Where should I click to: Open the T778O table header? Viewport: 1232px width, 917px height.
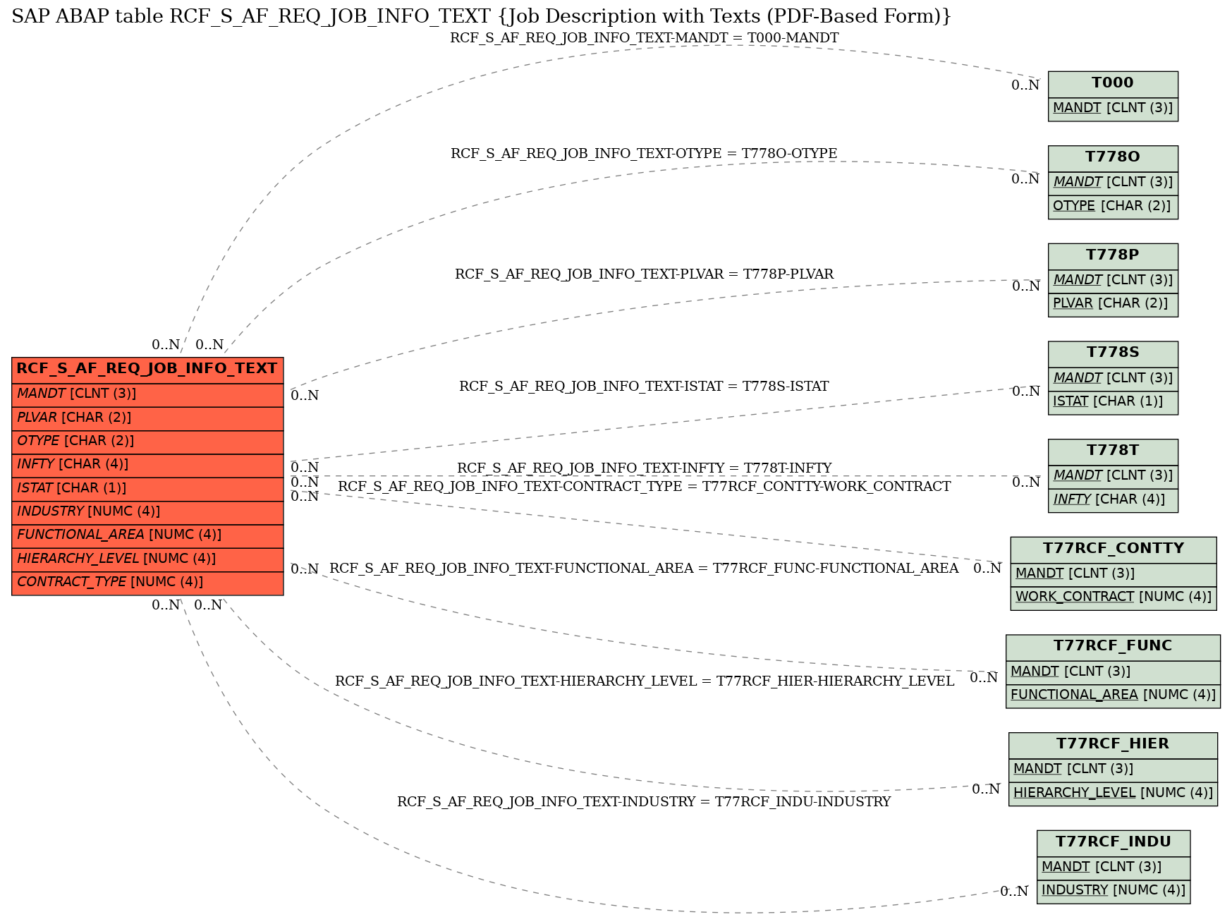tap(1113, 158)
